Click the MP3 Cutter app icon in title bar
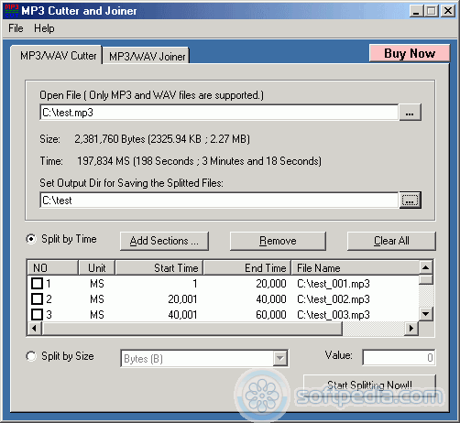This screenshot has width=460, height=423. (12, 11)
